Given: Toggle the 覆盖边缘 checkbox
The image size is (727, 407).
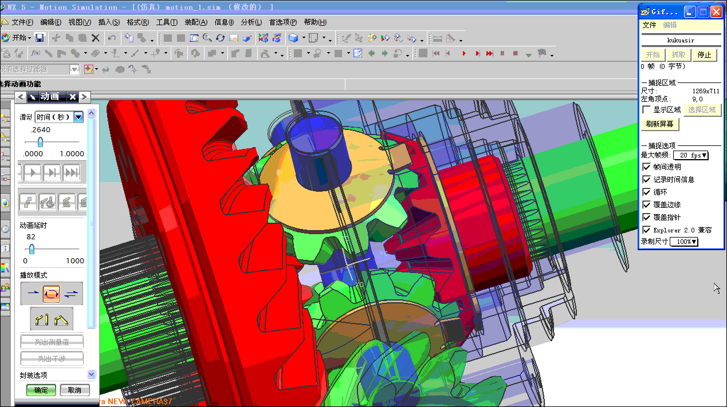Looking at the screenshot, I should [x=647, y=205].
